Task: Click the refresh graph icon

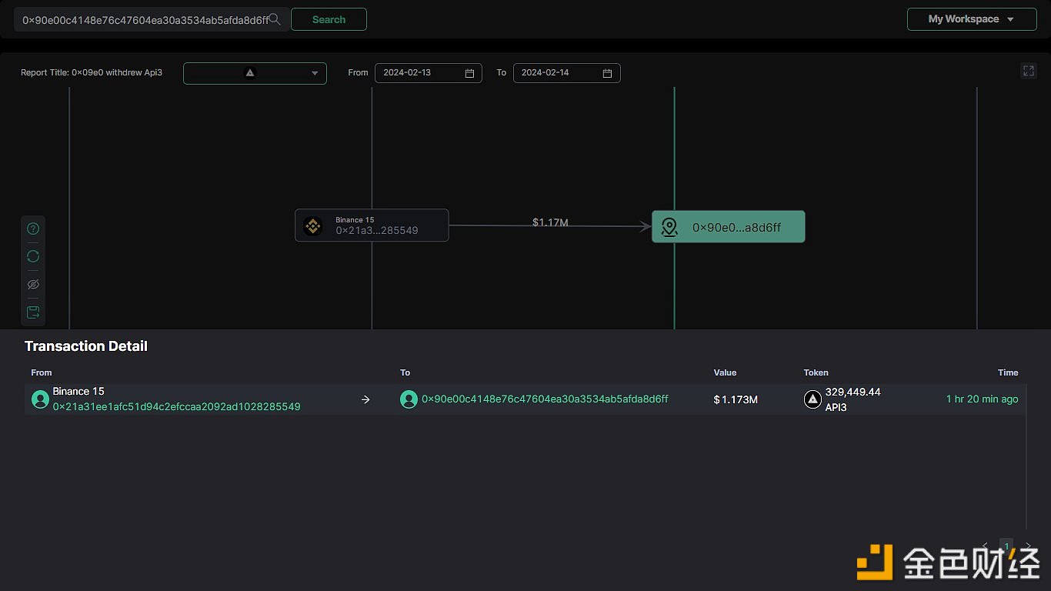Action: coord(33,256)
